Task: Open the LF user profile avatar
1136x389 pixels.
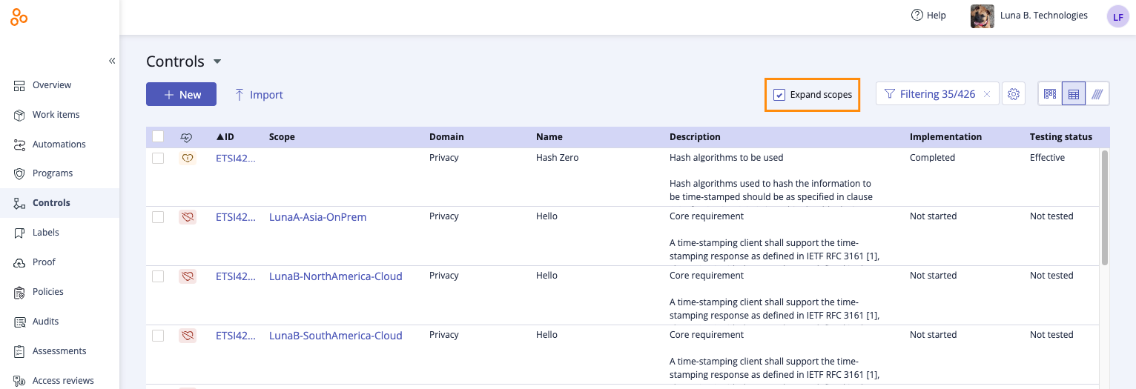Action: [1117, 16]
